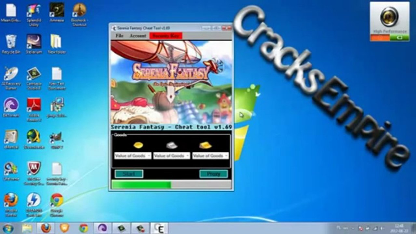The width and height of the screenshot is (416, 234).
Task: Click the gold bar goods icon
Action: click(x=205, y=145)
